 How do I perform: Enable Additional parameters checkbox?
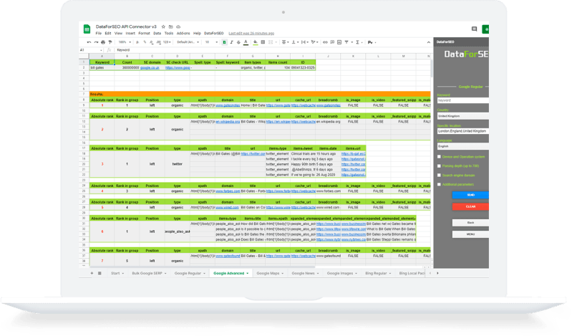(440, 184)
